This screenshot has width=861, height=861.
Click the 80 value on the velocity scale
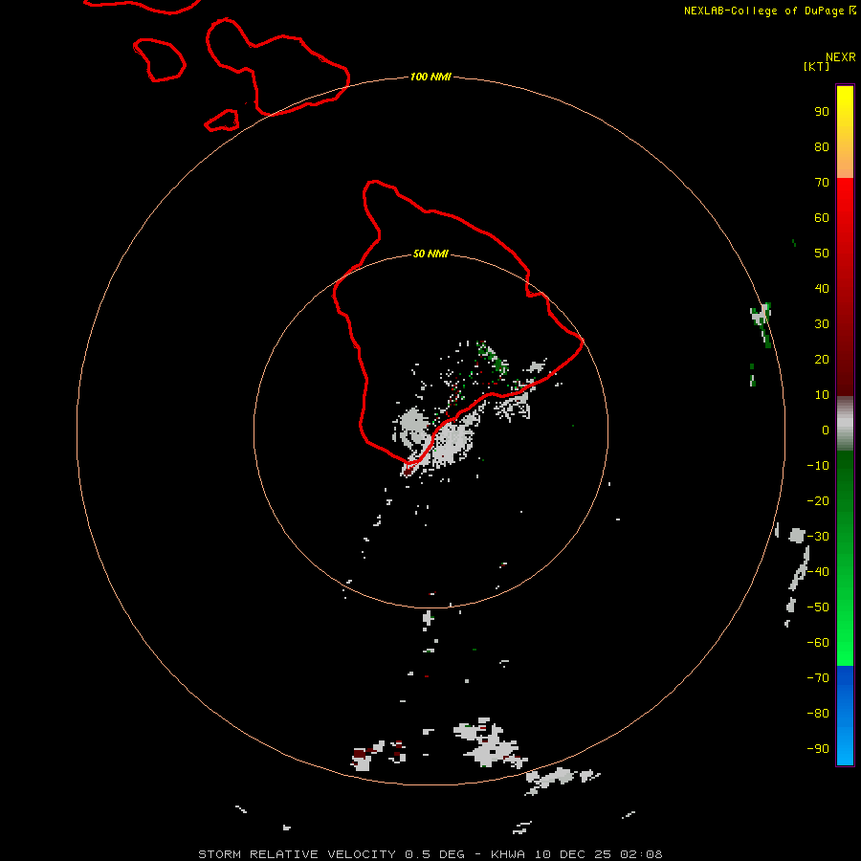click(822, 146)
